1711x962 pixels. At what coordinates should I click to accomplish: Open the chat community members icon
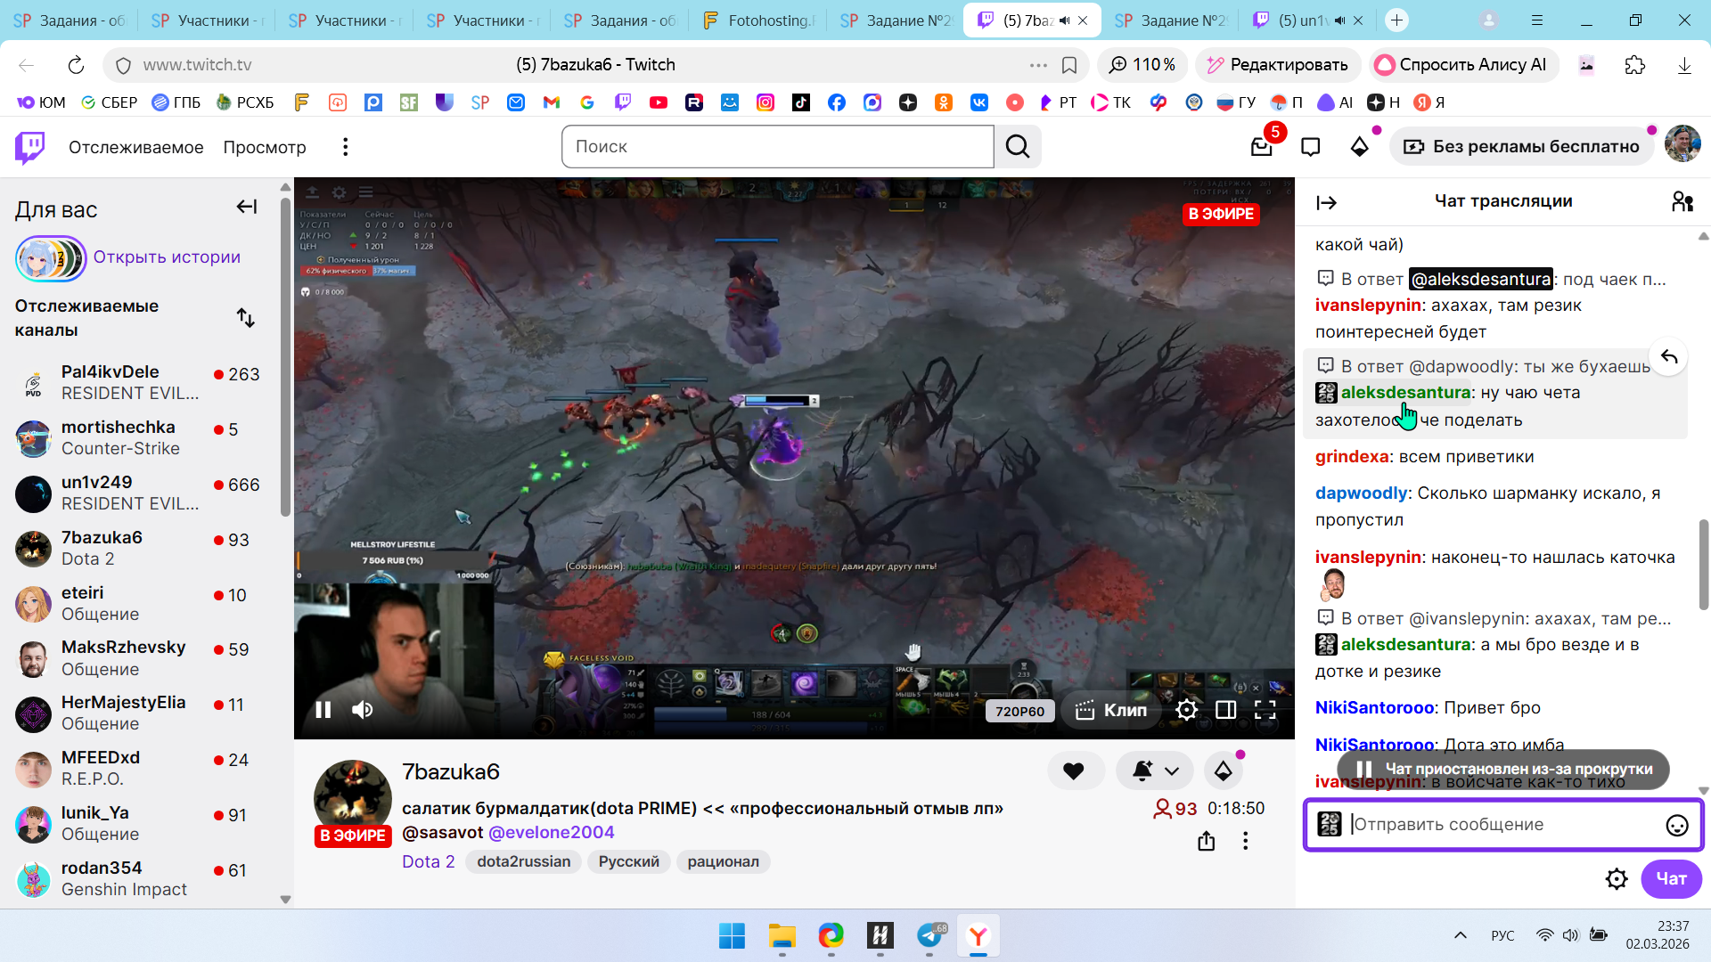point(1682,202)
